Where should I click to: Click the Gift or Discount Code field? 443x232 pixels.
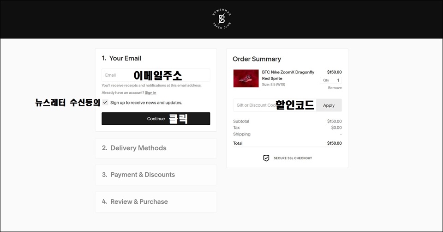(275, 105)
